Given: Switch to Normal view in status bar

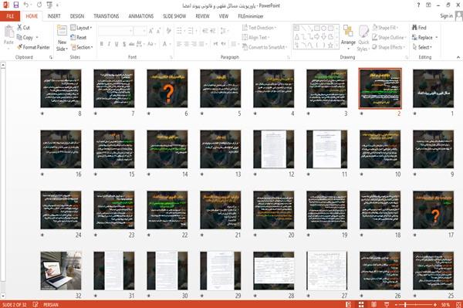Looking at the screenshot, I should [349, 304].
